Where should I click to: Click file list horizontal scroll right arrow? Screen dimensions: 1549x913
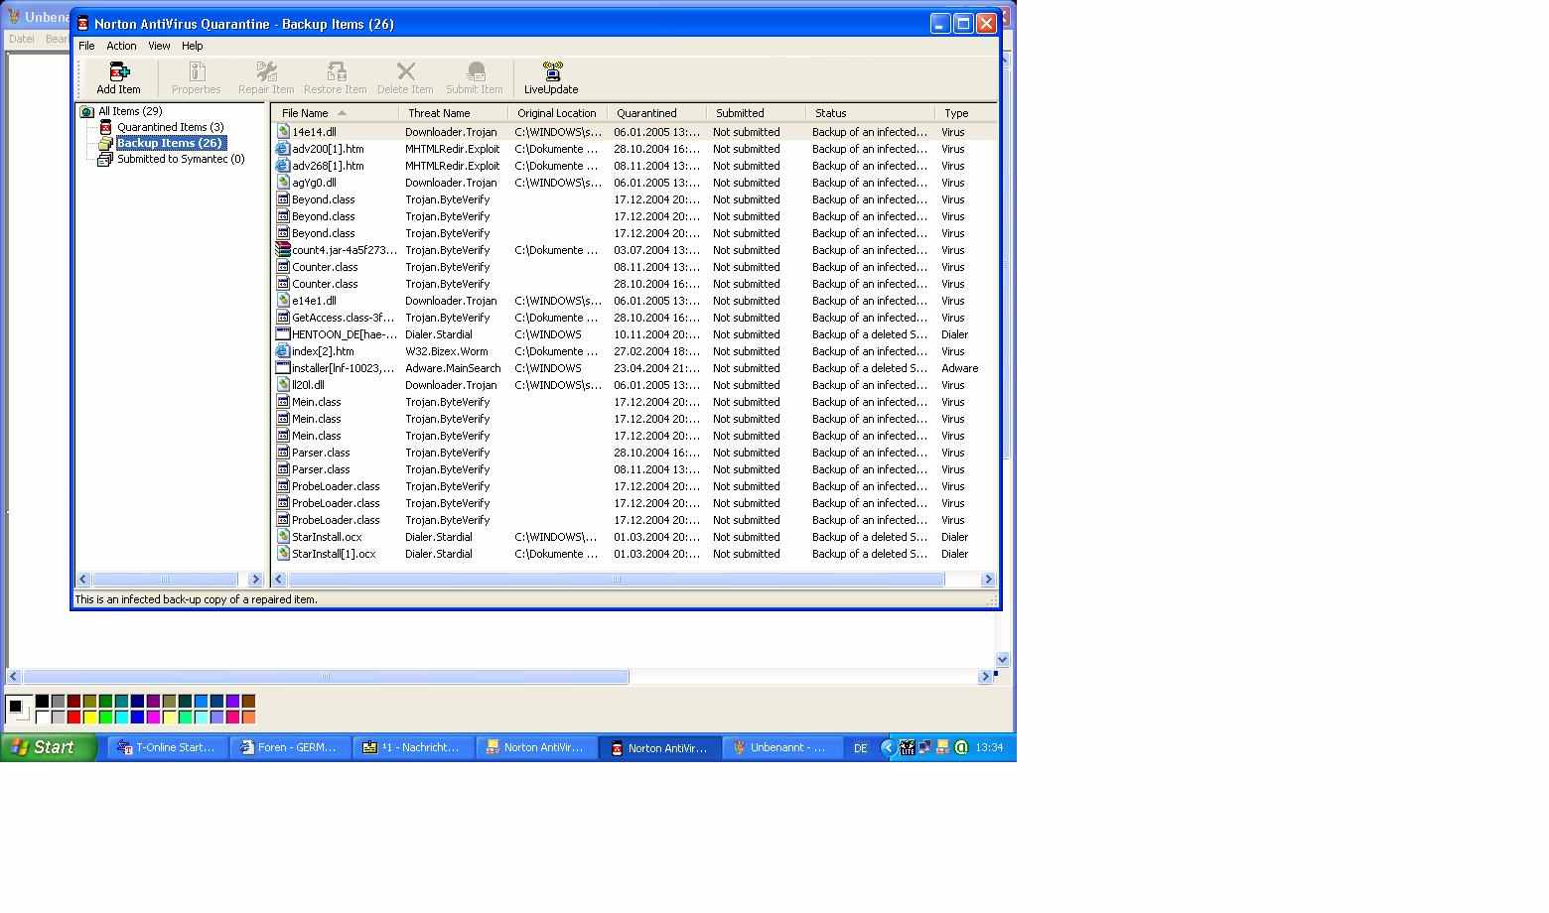(987, 580)
